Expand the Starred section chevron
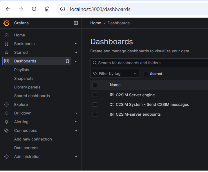Viewport: 208px width, 172px height. pyautogui.click(x=76, y=53)
